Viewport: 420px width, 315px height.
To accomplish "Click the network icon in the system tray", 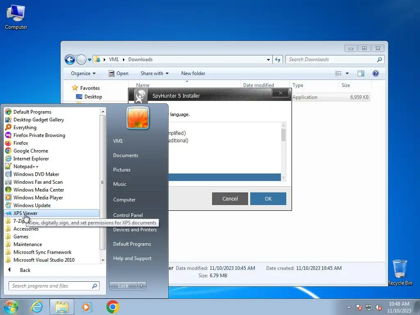I will [369, 307].
